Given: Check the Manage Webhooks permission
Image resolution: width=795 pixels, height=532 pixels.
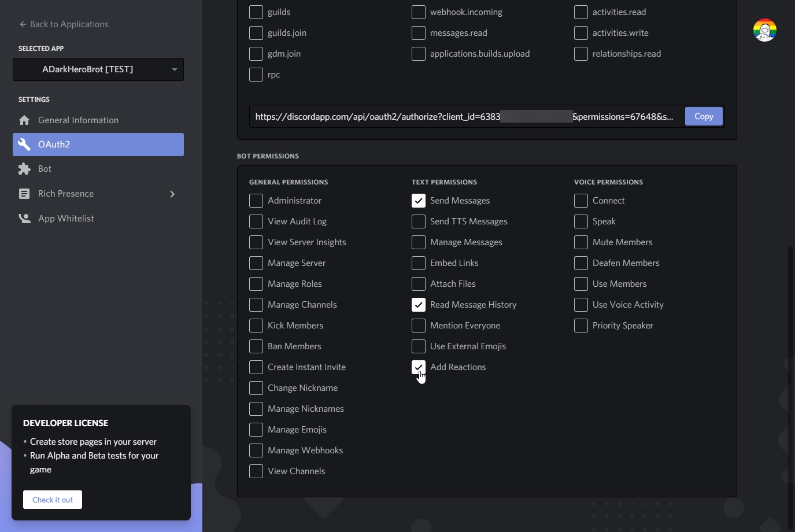Looking at the screenshot, I should [256, 450].
